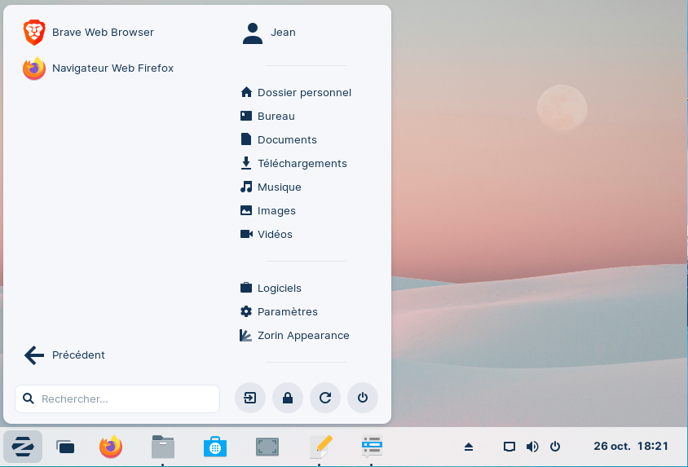Launch the text editor from the taskbar

pos(320,447)
